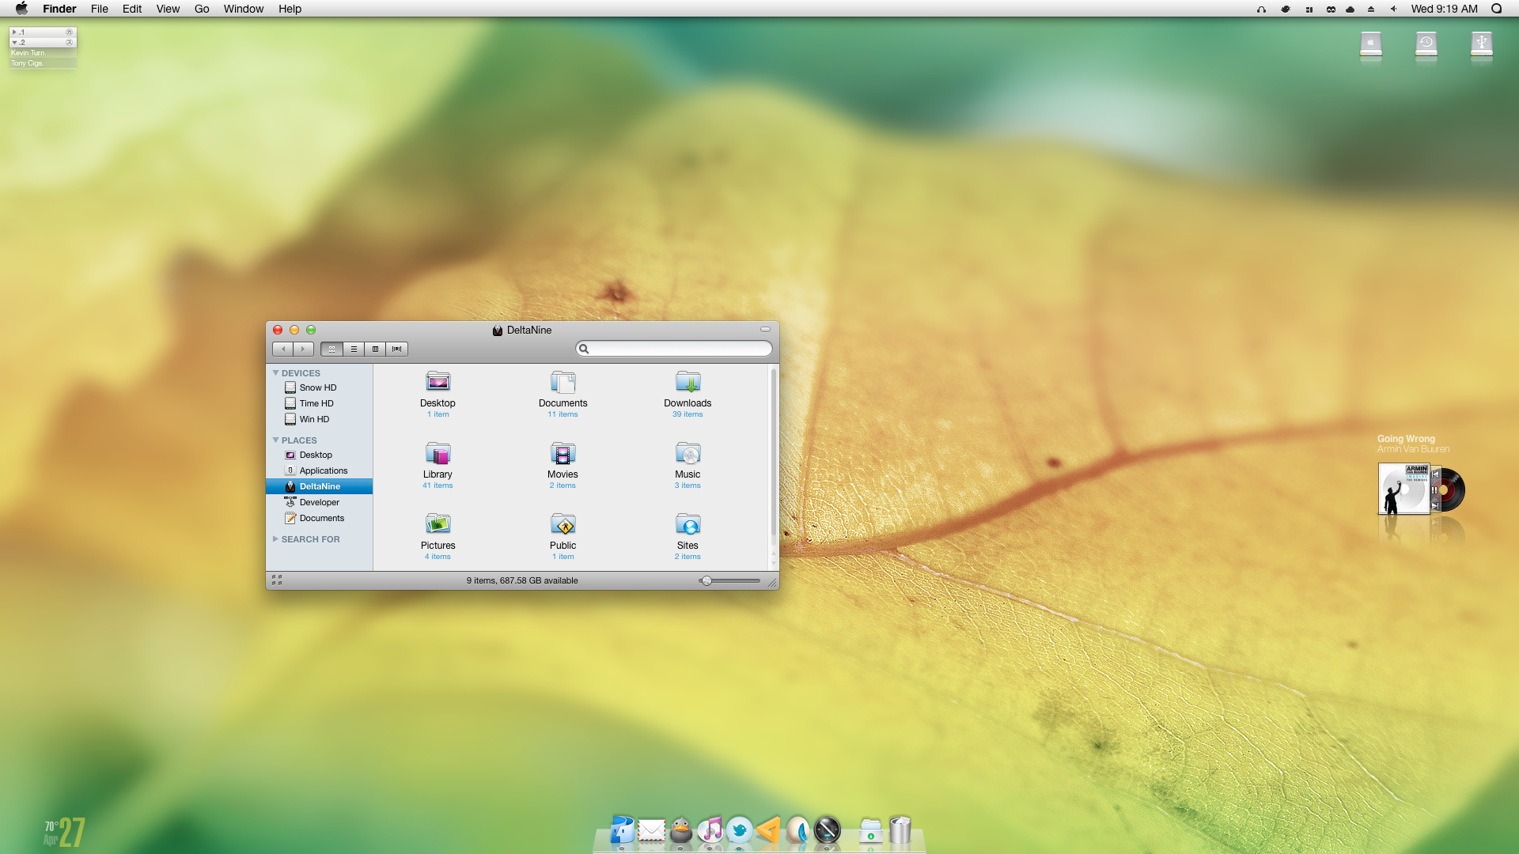Open the Desktop folder icon in DeltaNine window
This screenshot has width=1519, height=854.
click(438, 382)
